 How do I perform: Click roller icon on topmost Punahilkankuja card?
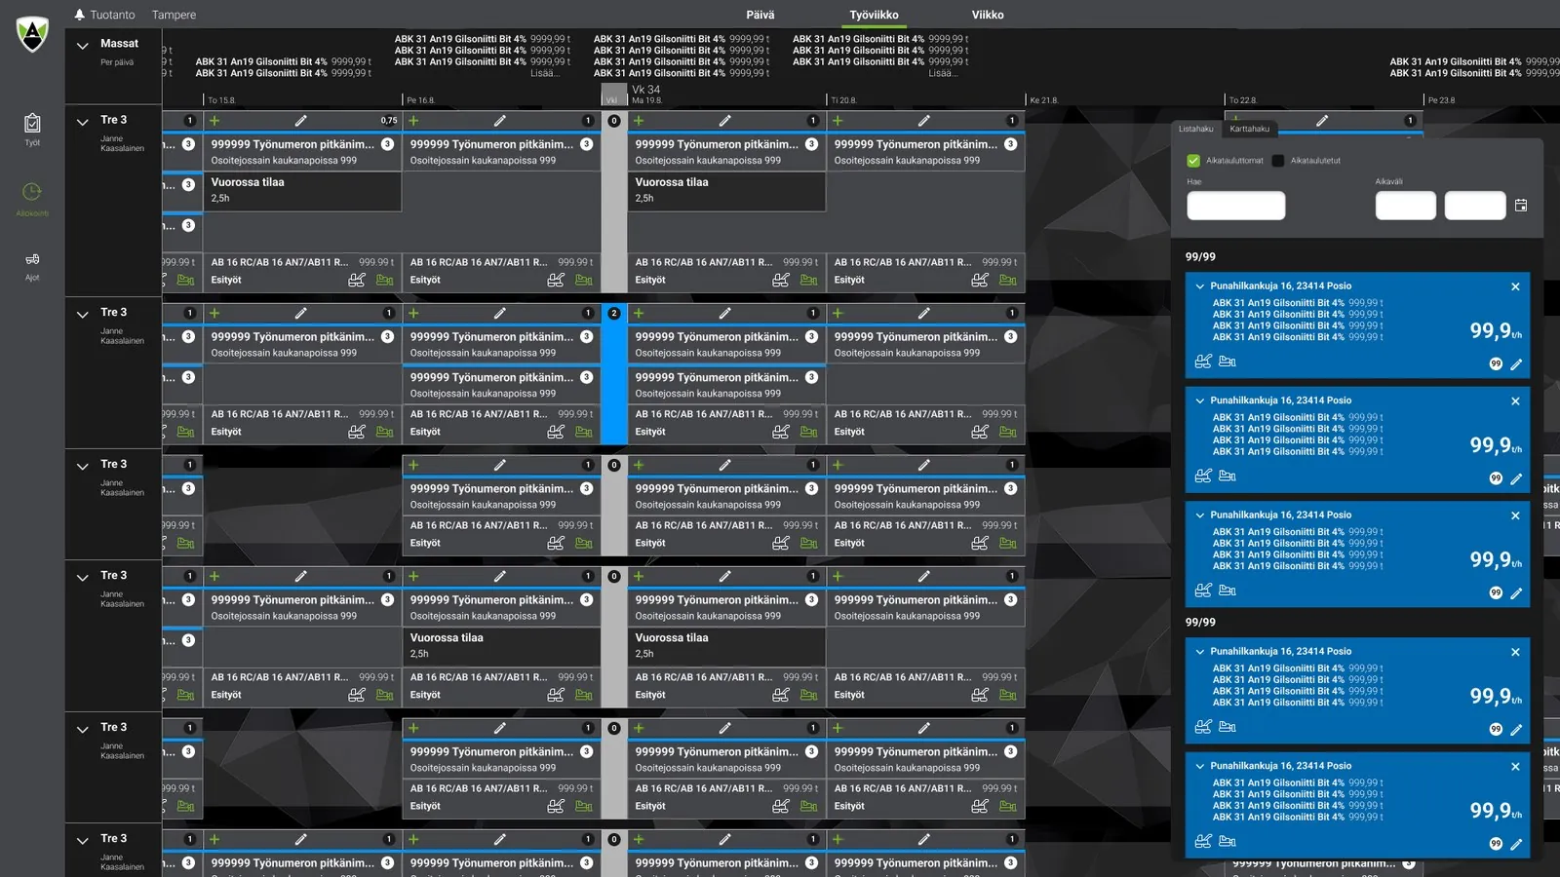point(1228,362)
